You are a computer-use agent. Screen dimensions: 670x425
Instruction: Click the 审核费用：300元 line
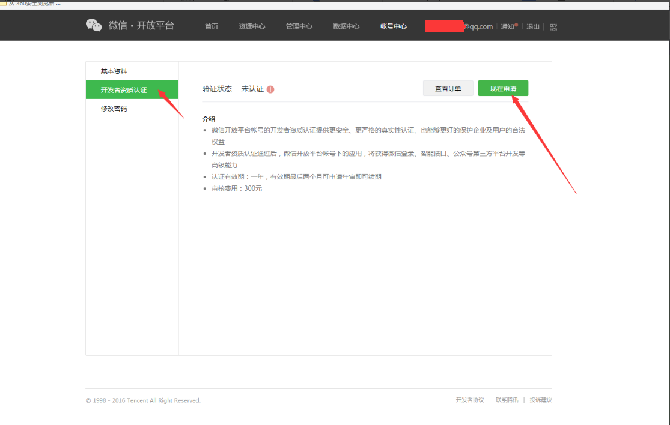[237, 188]
